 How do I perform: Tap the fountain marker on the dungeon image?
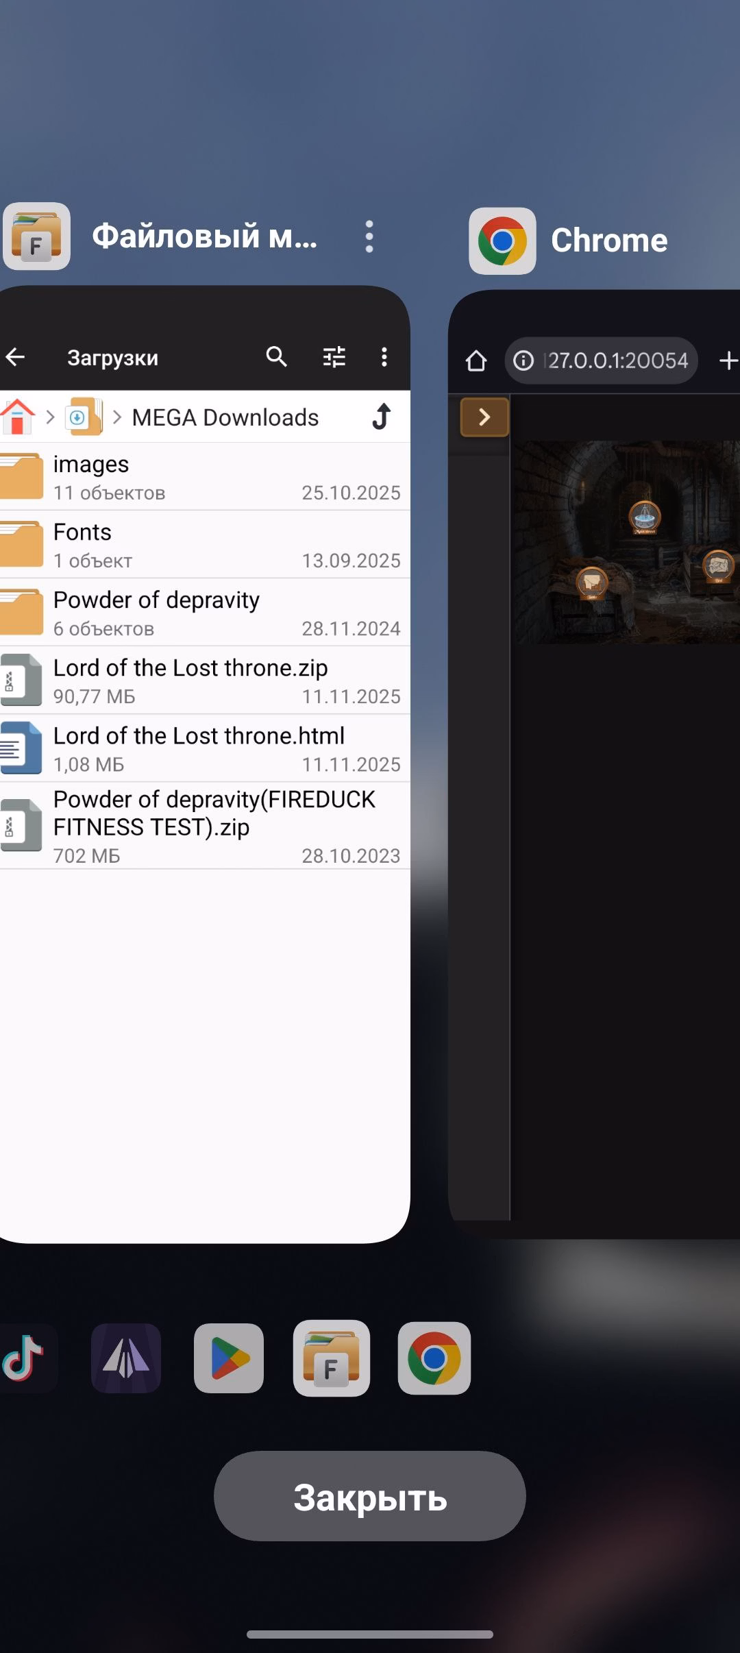click(644, 517)
